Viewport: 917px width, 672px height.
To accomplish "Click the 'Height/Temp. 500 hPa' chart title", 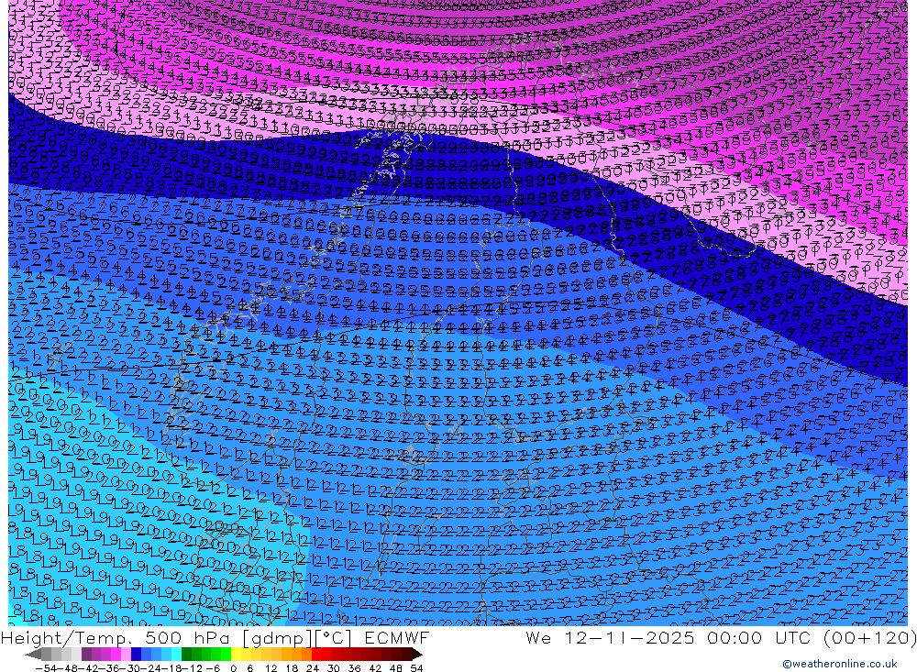I will pyautogui.click(x=116, y=637).
